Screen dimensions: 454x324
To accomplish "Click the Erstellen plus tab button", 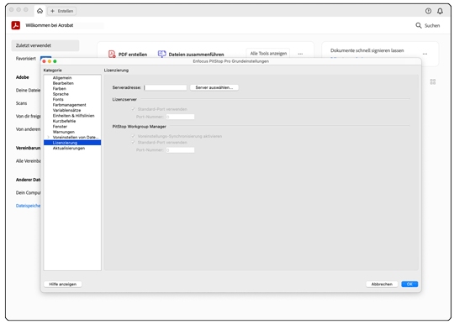I will tap(61, 11).
